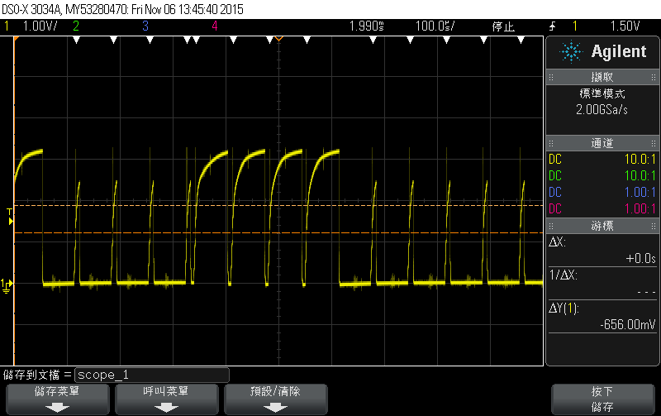Select the long-dashed orange lower Y cursor line
The height and width of the screenshot is (416, 661).
click(x=278, y=233)
